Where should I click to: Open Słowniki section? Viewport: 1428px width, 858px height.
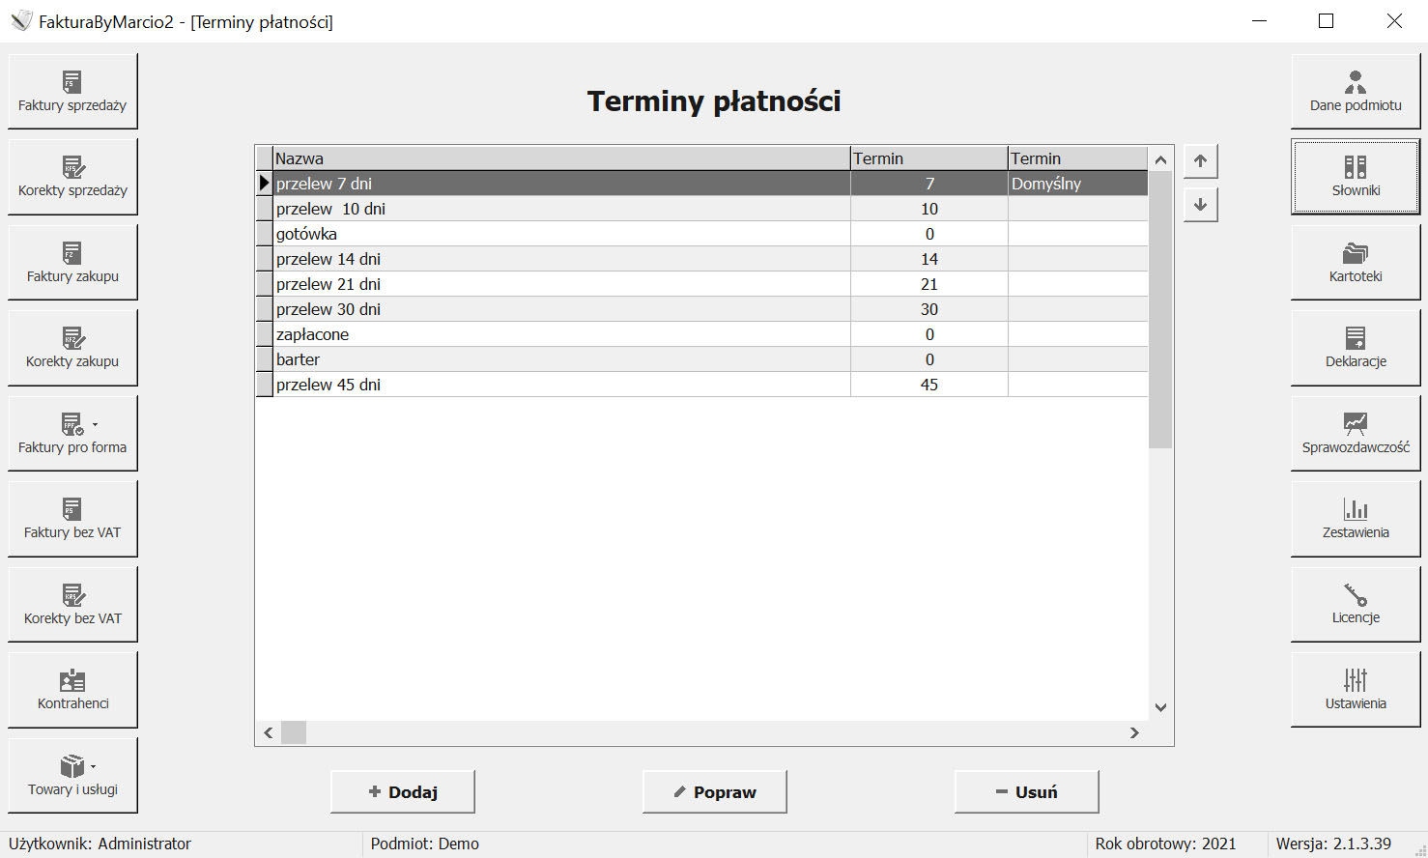click(x=1356, y=176)
